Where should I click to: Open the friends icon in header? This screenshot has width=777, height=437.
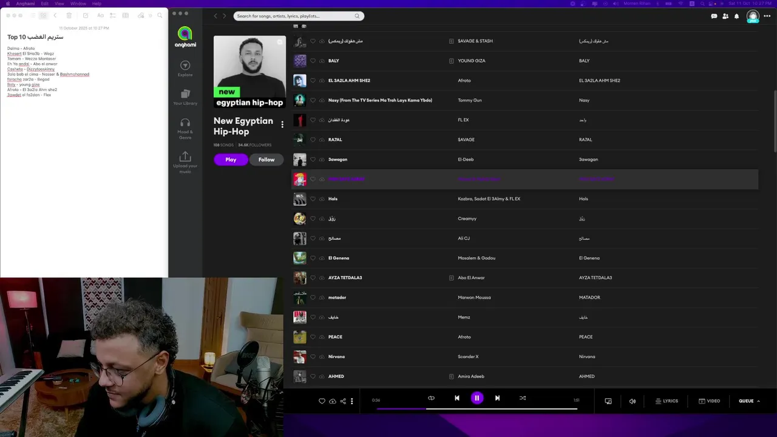(x=725, y=16)
